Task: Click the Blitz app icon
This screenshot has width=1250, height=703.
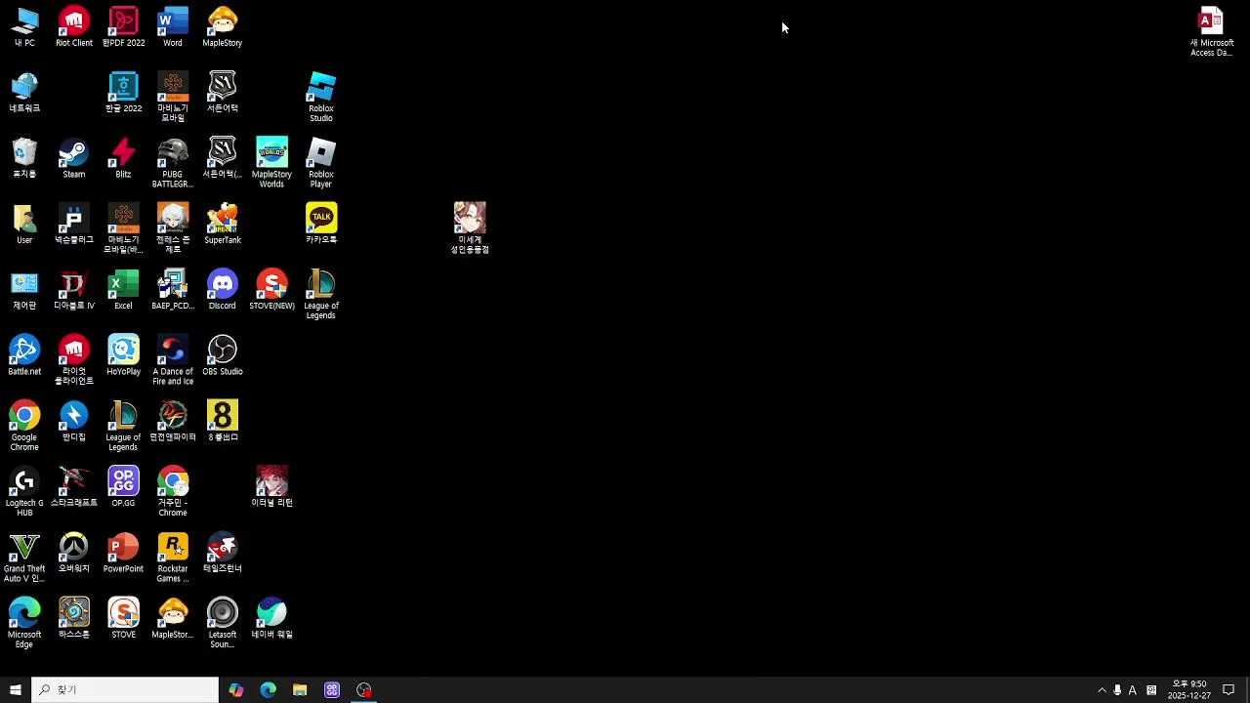Action: [x=123, y=158]
